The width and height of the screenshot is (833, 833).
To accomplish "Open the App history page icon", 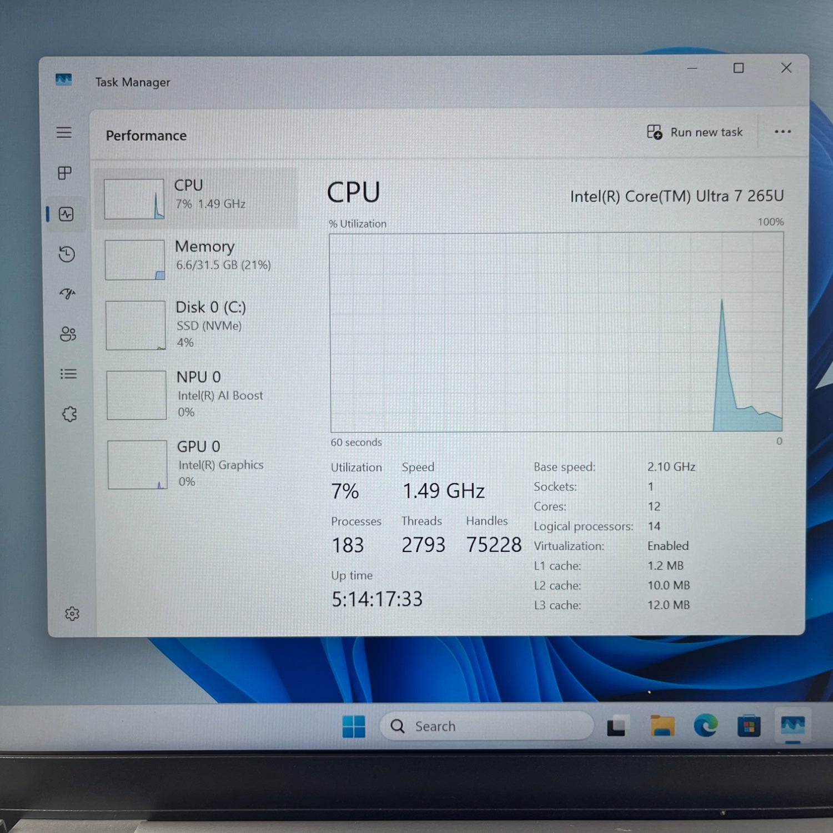I will [x=67, y=254].
